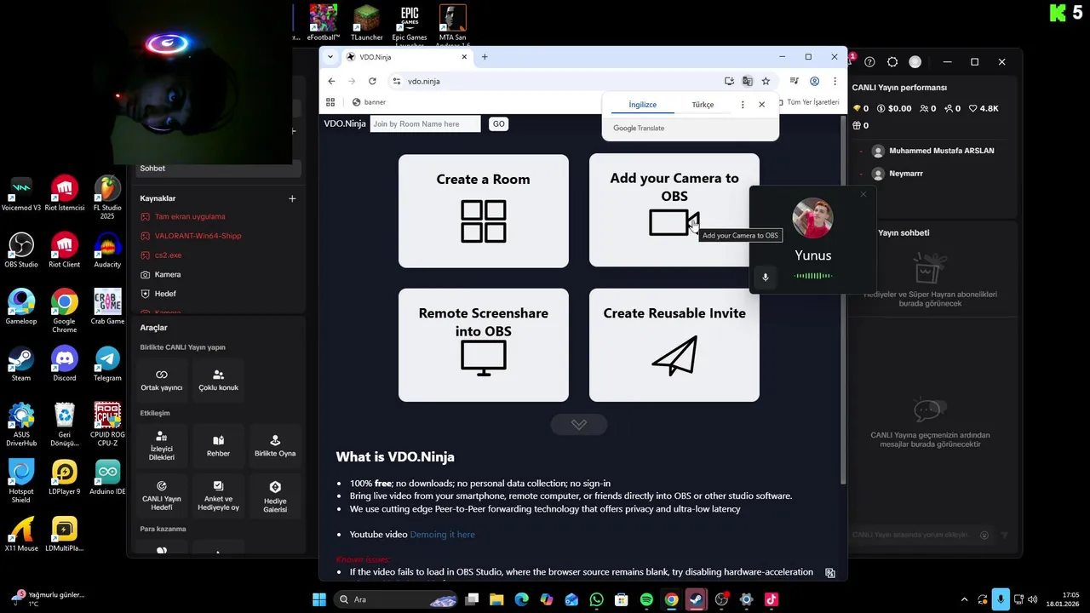The height and width of the screenshot is (613, 1090).
Task: Show hidden system tray icons
Action: (964, 599)
